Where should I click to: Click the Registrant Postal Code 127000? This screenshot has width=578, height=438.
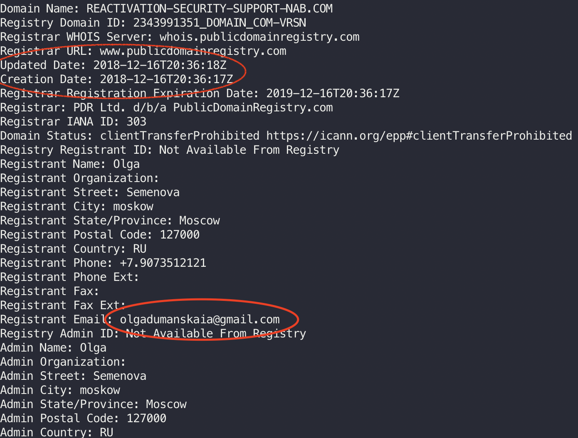coord(180,235)
